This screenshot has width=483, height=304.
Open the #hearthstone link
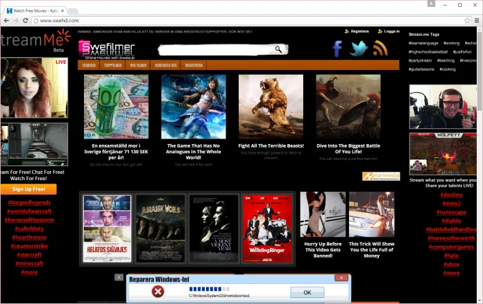[x=29, y=238]
